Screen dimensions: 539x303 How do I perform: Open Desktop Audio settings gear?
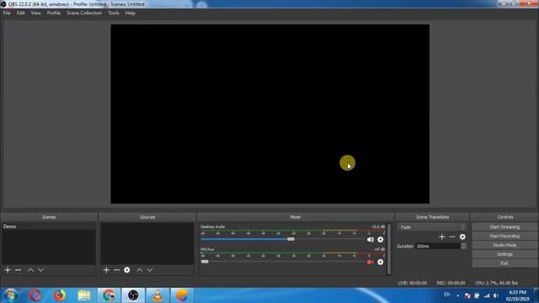click(380, 239)
